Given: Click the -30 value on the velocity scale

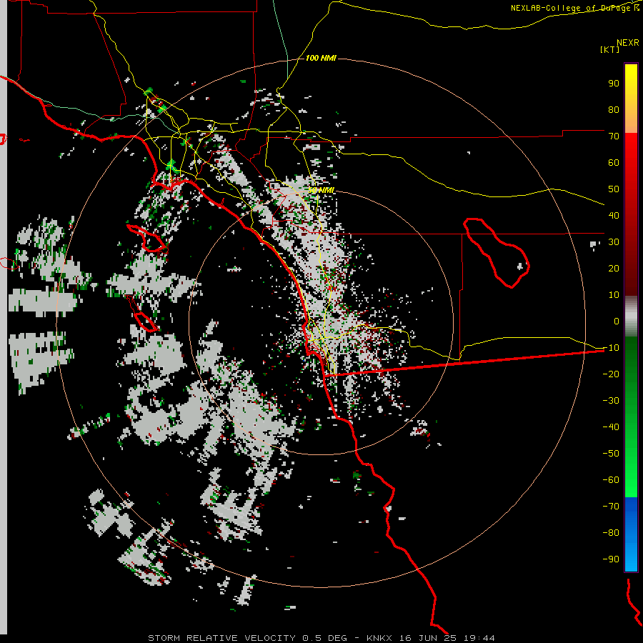Looking at the screenshot, I should pyautogui.click(x=611, y=401).
